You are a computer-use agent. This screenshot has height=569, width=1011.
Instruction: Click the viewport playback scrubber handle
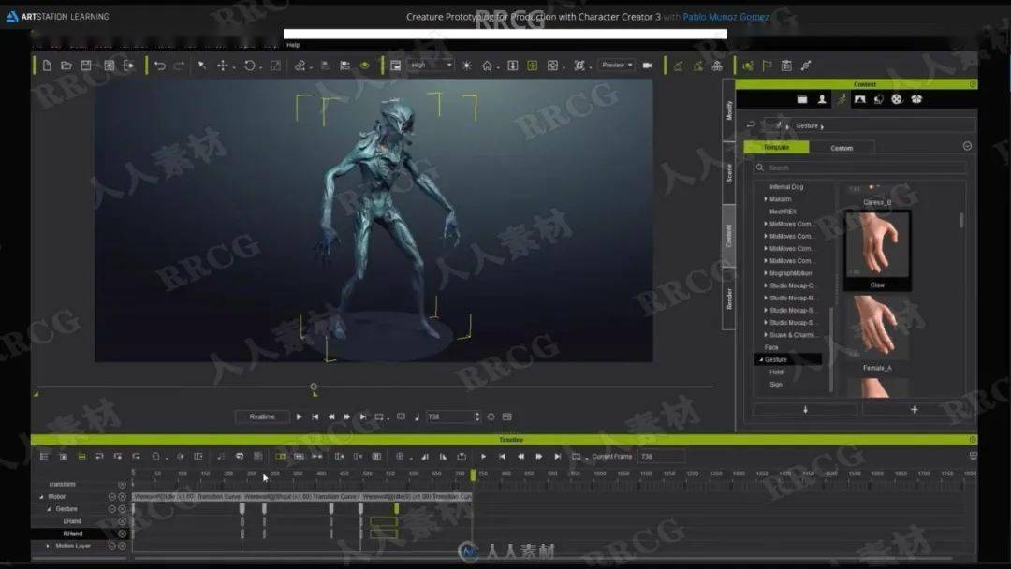pos(314,387)
